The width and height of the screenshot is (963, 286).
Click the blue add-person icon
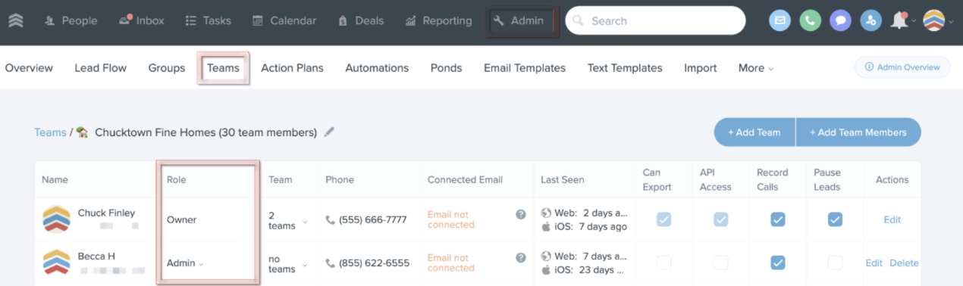[870, 20]
